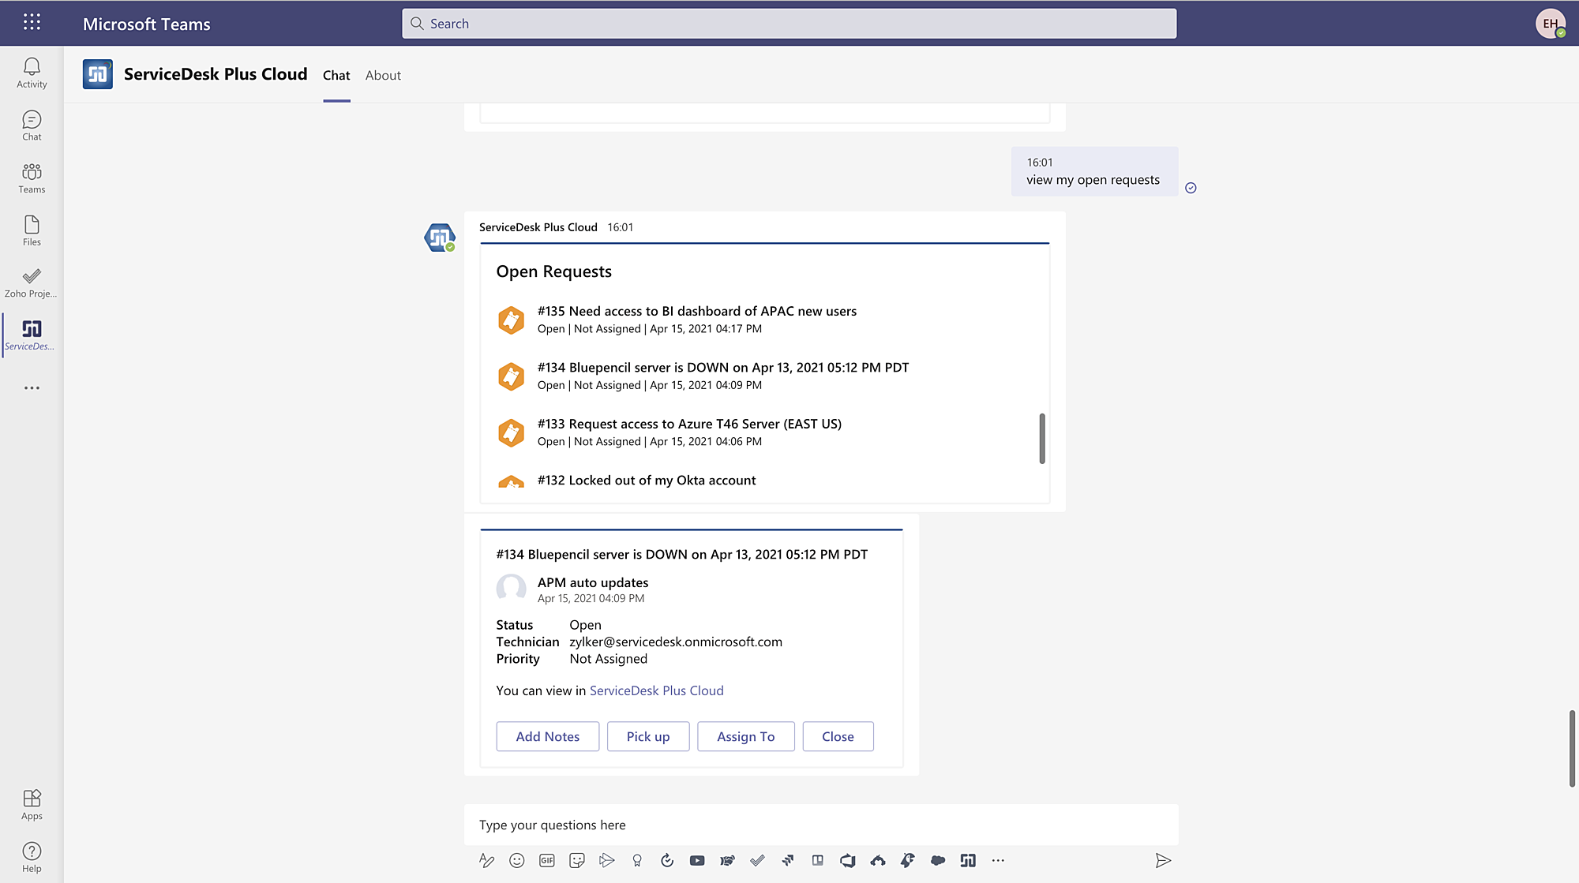Open the Activity feed in sidebar

[32, 73]
